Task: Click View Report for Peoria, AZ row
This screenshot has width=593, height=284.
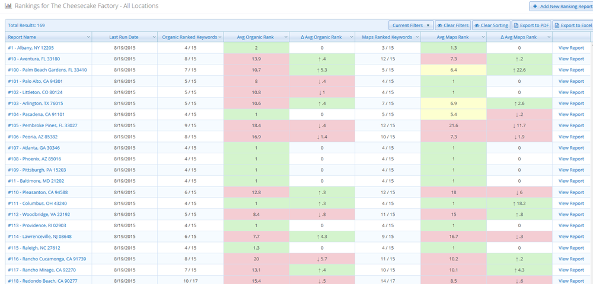Action: [571, 137]
